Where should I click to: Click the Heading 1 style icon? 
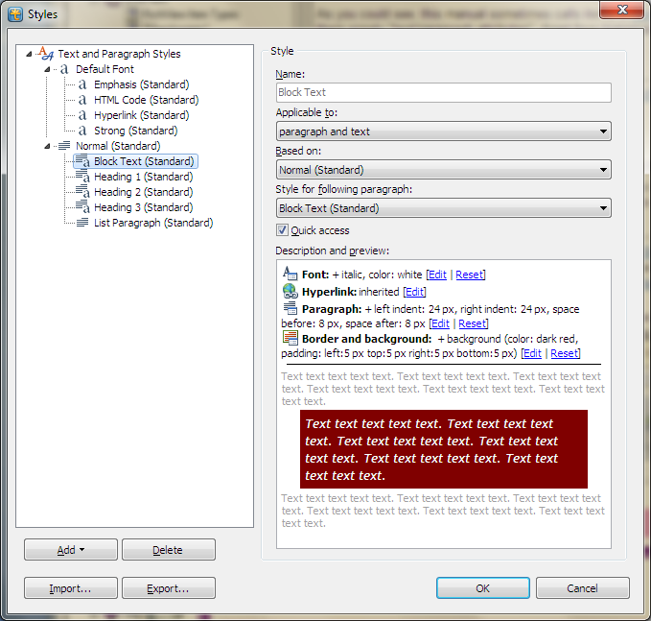(82, 177)
